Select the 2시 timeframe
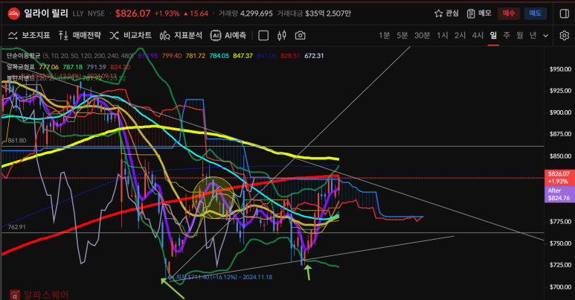Image resolution: width=575 pixels, height=300 pixels. pos(460,36)
